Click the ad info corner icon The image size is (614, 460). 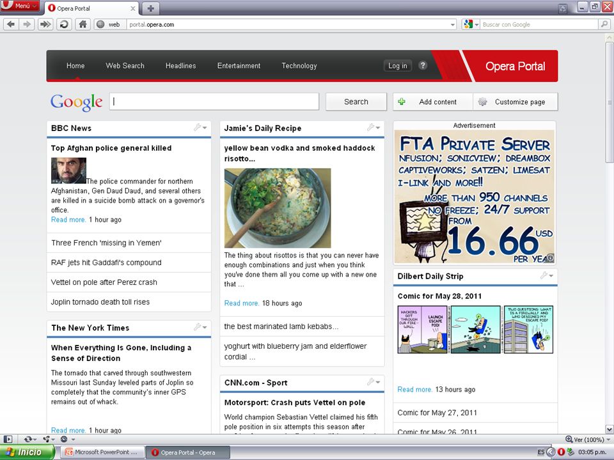point(550,258)
